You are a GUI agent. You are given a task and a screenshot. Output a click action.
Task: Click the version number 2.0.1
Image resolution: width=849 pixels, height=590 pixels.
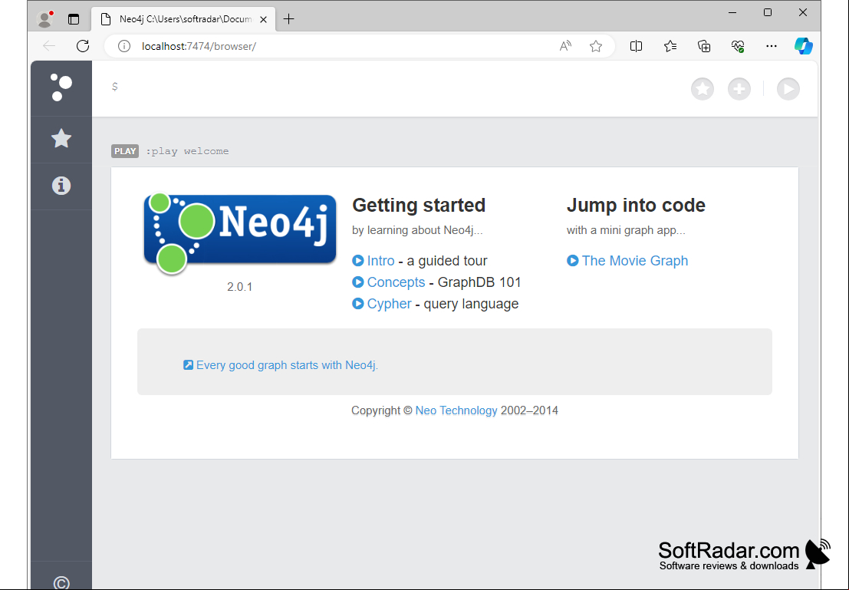click(240, 287)
